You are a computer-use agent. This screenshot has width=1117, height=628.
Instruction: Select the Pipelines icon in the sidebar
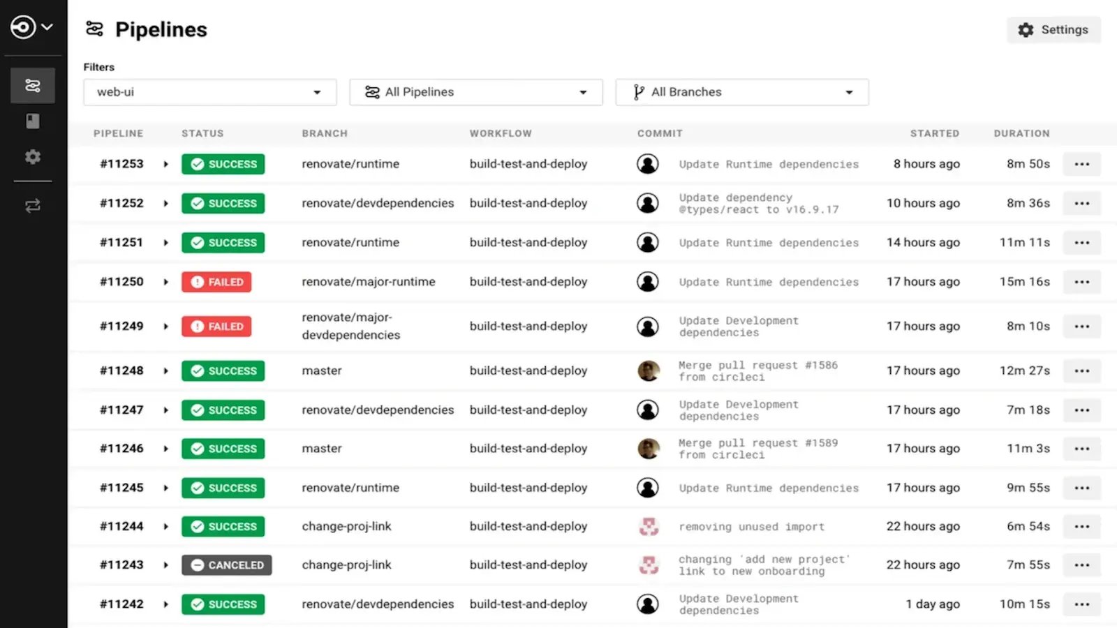click(32, 85)
